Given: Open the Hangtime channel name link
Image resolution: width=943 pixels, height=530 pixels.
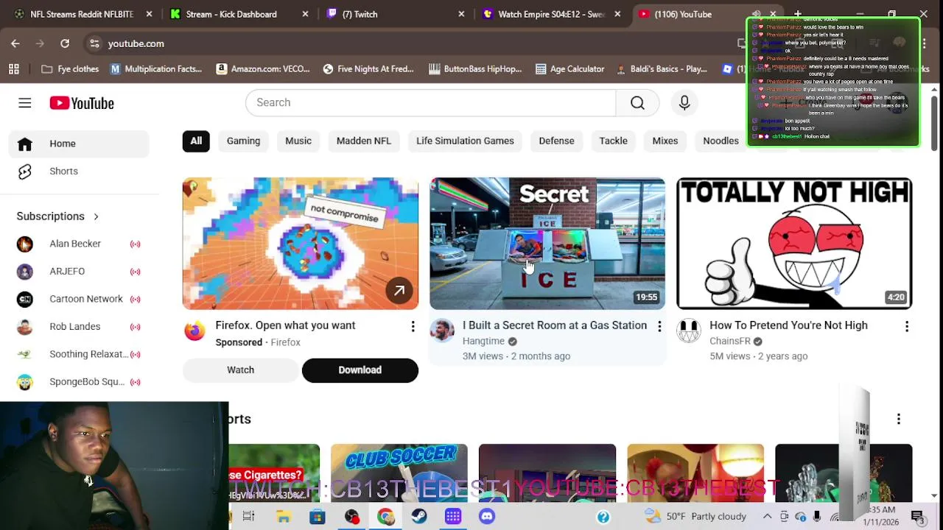Looking at the screenshot, I should (483, 342).
